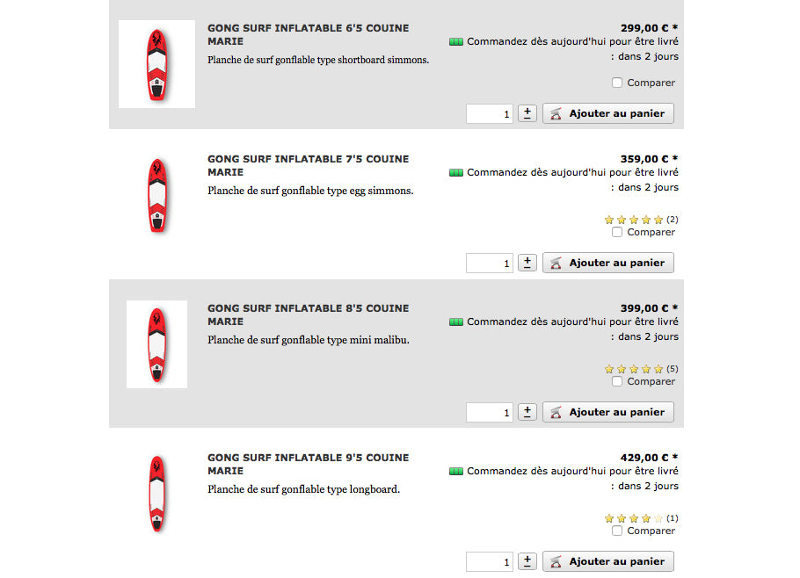Click the ± stepper beside 8'5 quantity
The width and height of the screenshot is (800, 578).
tap(527, 412)
